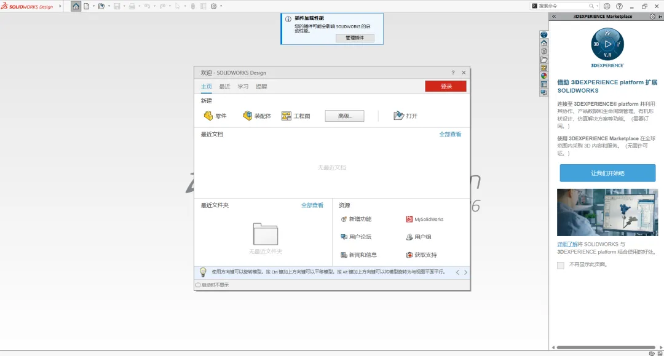Open the Home welcome toolbar icon
This screenshot has width=664, height=356.
click(76, 6)
